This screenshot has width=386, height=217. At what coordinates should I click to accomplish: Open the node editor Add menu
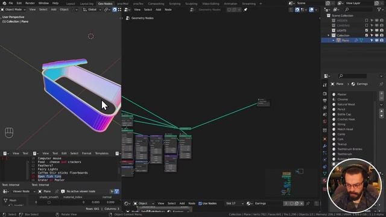tap(158, 10)
